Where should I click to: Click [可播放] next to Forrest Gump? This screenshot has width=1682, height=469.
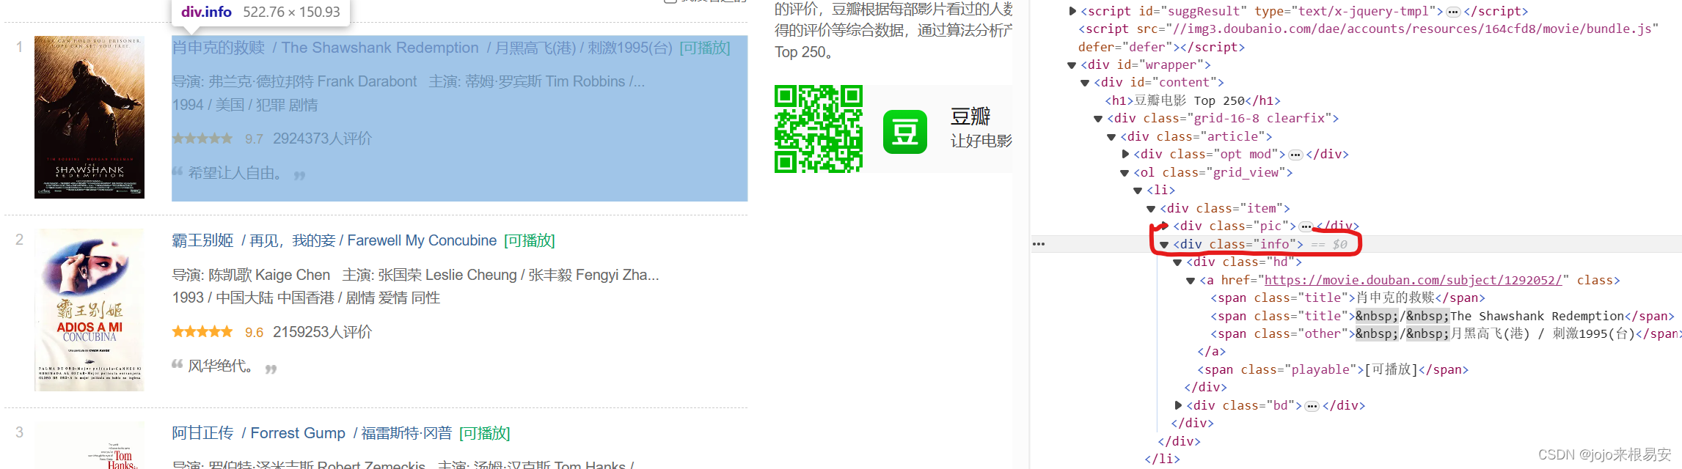pos(485,433)
